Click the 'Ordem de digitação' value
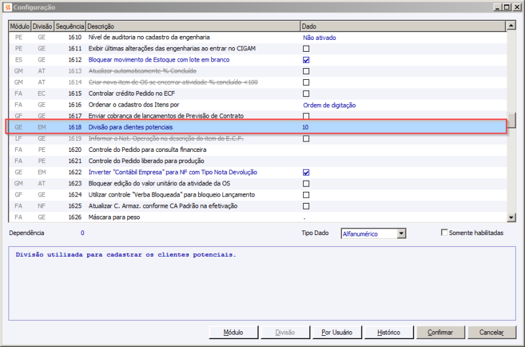The image size is (525, 347). 329,105
